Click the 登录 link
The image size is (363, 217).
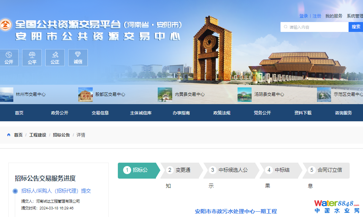click(x=303, y=16)
